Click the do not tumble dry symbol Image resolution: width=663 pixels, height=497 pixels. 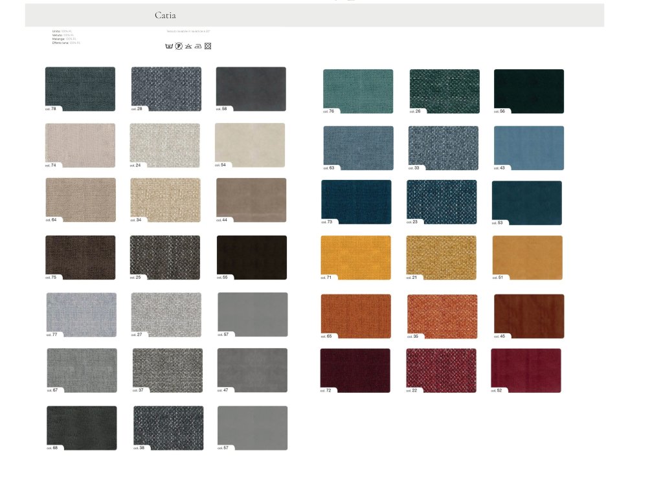[x=208, y=47]
